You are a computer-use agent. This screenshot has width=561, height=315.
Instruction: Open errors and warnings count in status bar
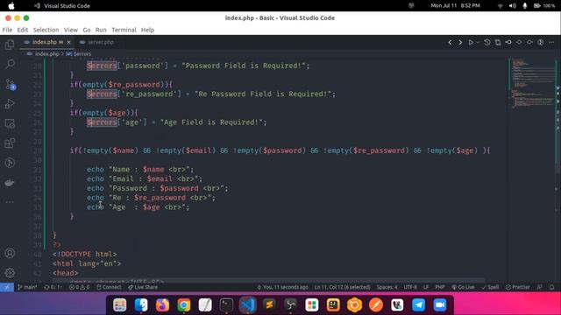pos(79,287)
